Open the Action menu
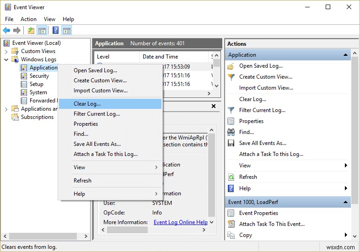 pos(28,19)
